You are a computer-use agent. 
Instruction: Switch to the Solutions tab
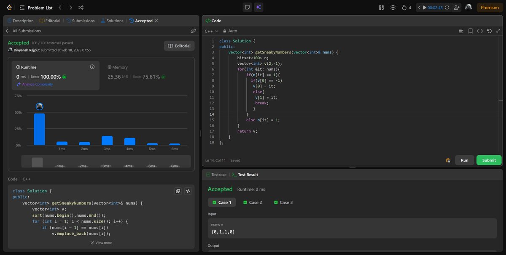tap(112, 21)
